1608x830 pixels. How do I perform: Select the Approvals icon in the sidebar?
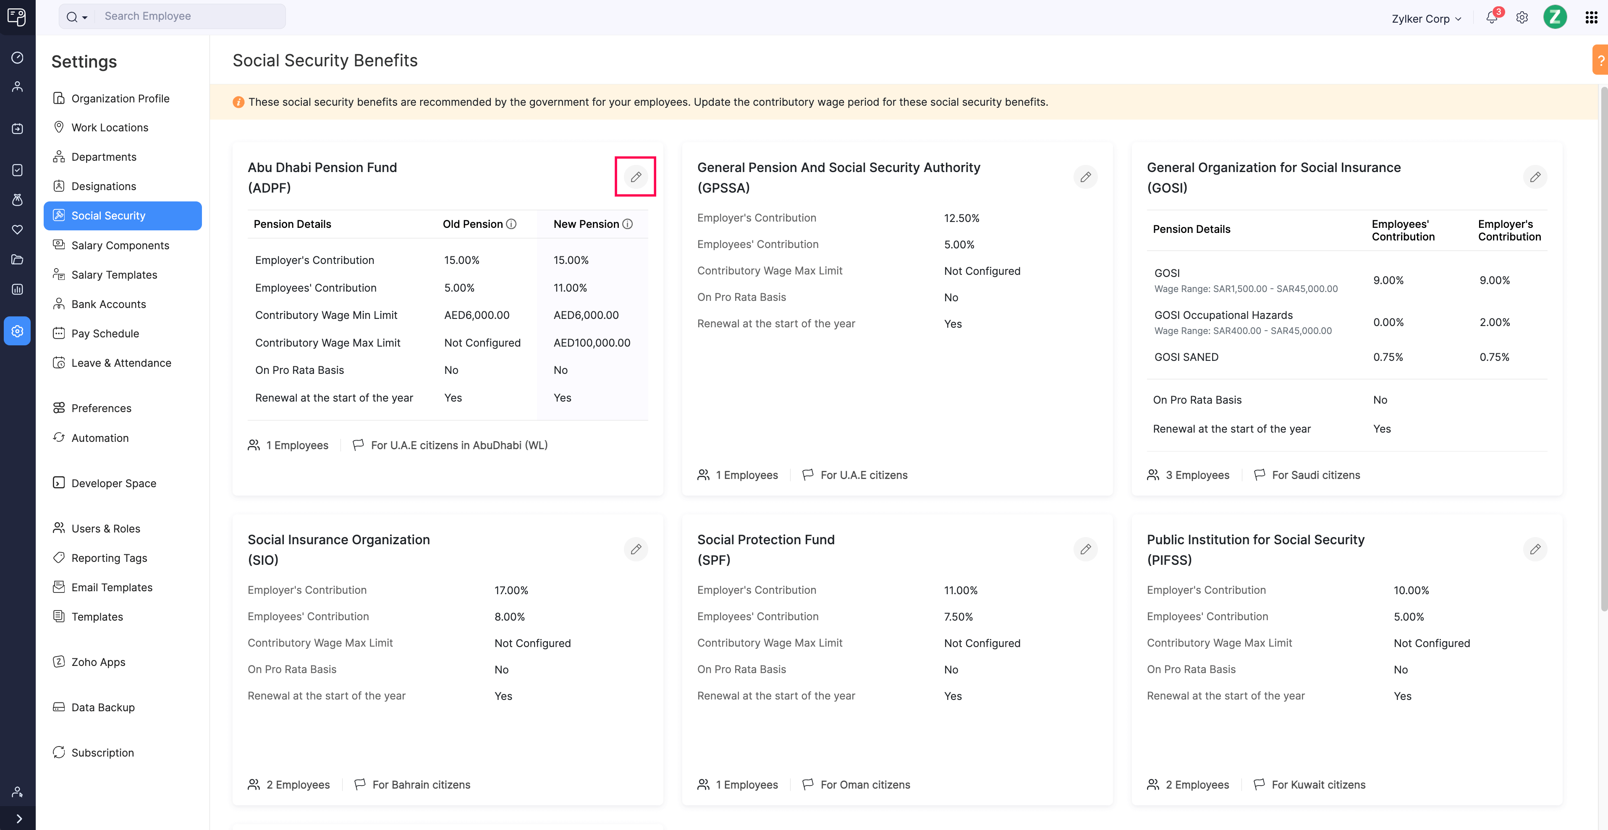pyautogui.click(x=17, y=170)
